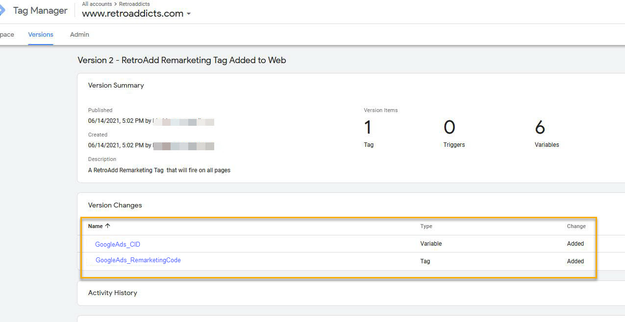
Task: Click the Type column header
Action: 426,226
